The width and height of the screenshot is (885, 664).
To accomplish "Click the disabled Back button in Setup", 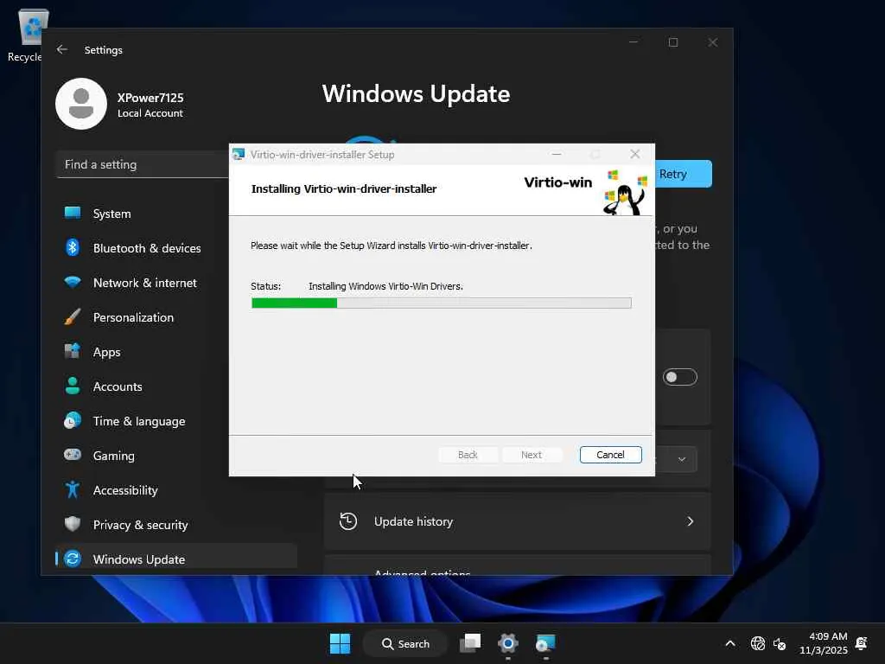I will pos(468,455).
